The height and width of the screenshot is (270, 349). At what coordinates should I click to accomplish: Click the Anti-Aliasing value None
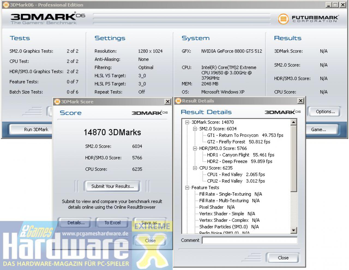pyautogui.click(x=143, y=59)
